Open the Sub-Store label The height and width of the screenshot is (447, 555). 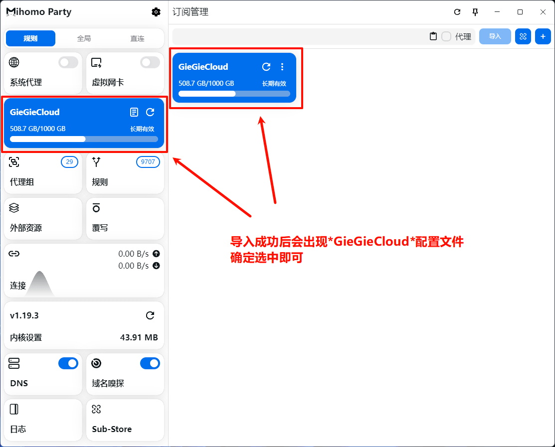(112, 429)
